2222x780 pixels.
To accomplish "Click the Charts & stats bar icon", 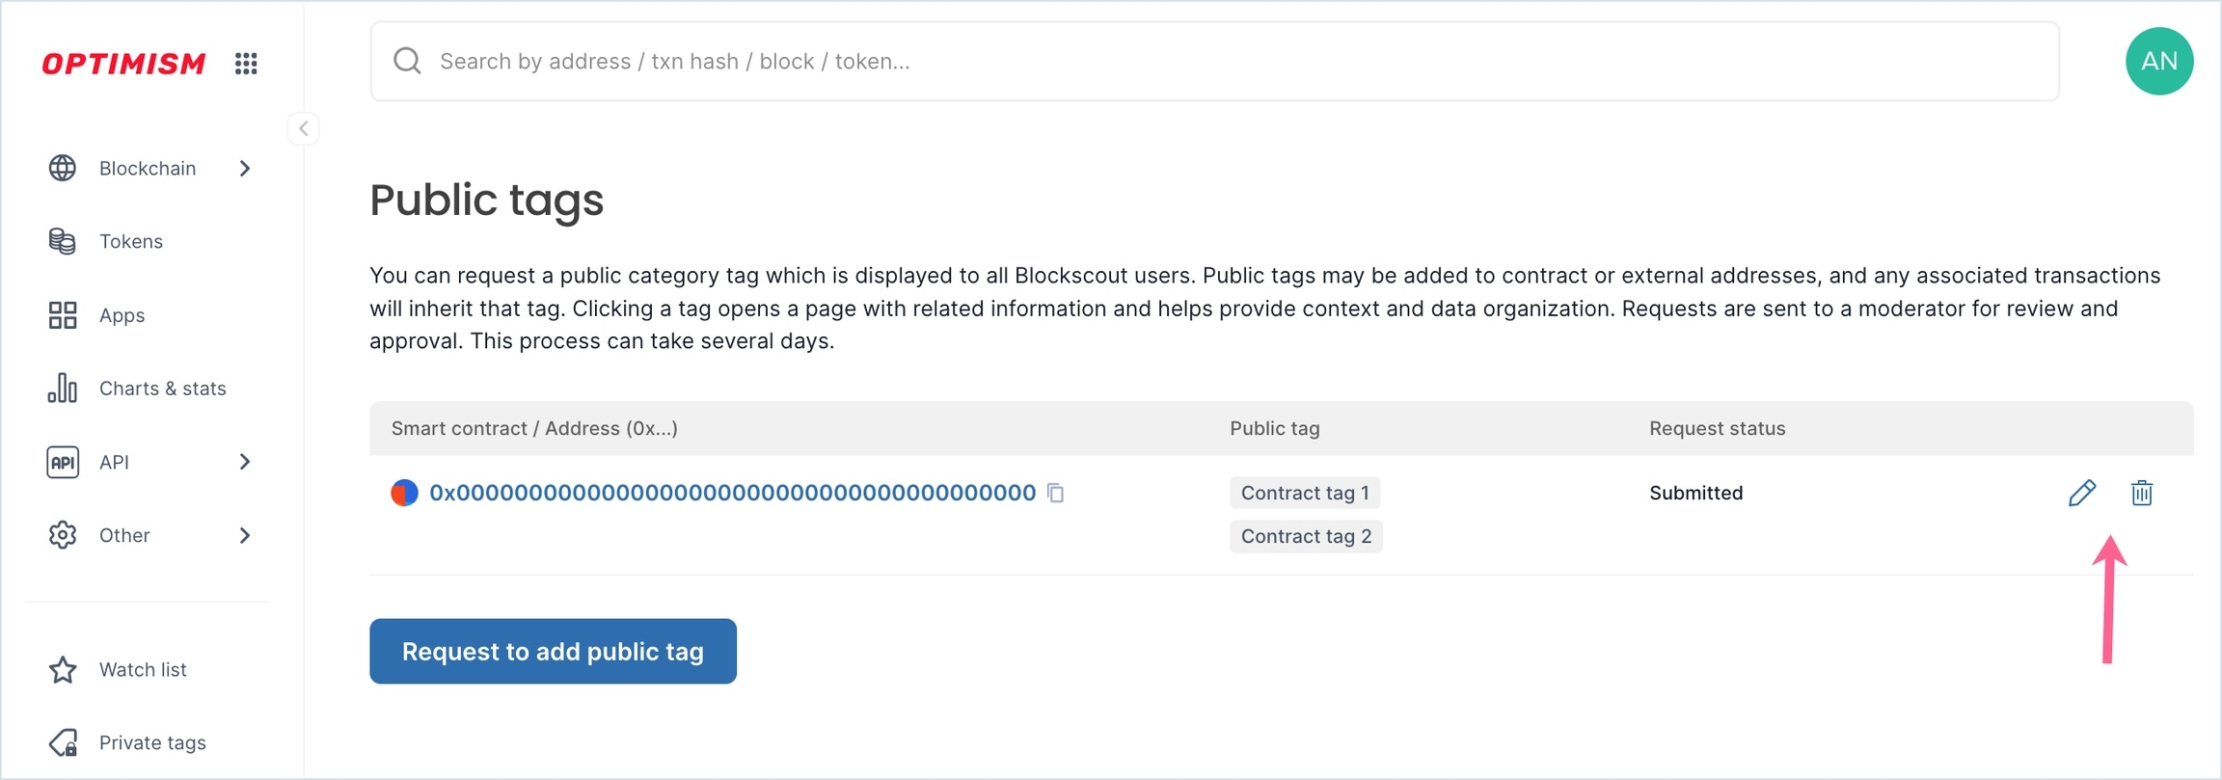I will 63,388.
